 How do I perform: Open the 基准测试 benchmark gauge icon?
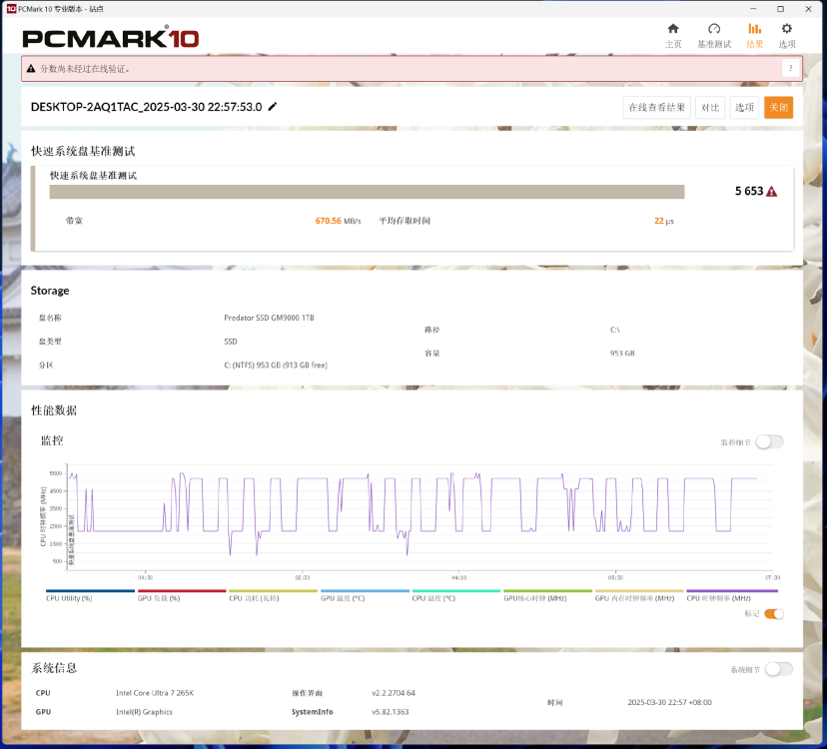point(714,35)
